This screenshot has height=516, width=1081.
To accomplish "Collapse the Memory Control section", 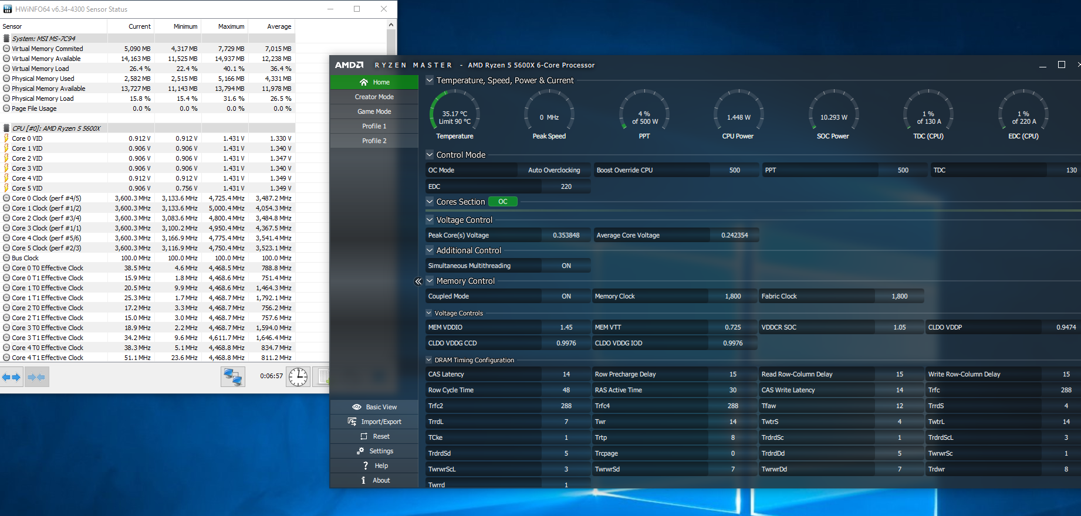I will click(x=430, y=281).
